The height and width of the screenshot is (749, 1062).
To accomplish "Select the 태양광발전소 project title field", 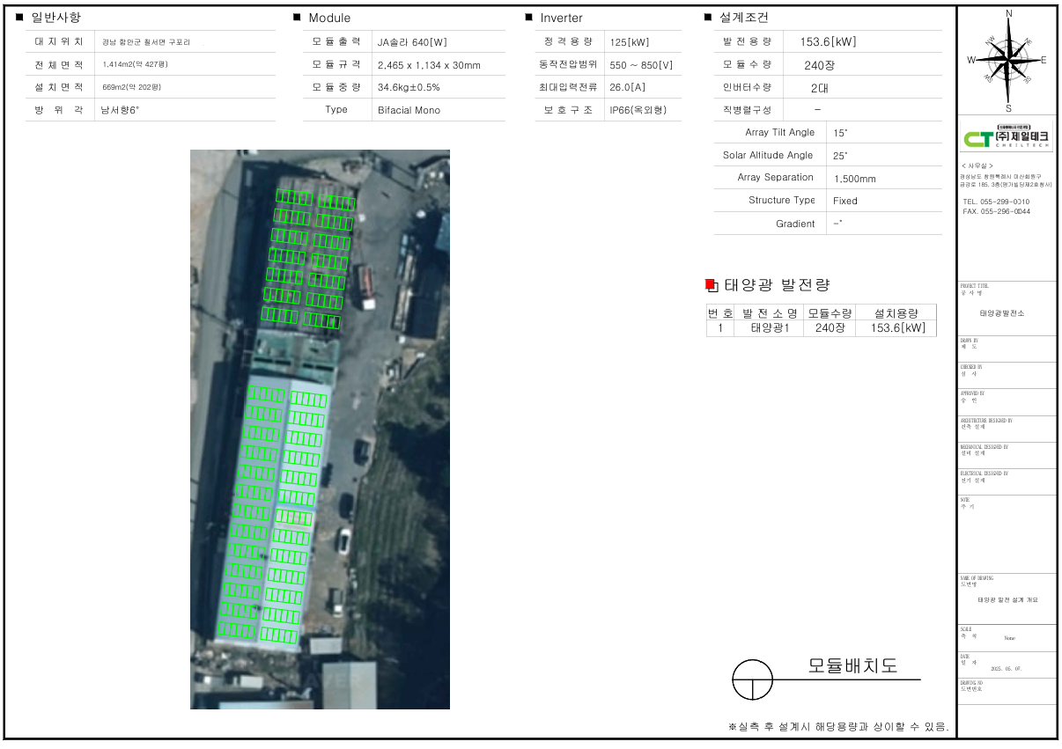I will pos(1002,313).
